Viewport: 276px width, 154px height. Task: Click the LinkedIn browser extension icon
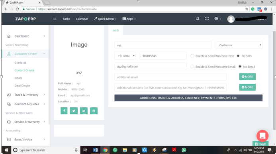click(x=259, y=9)
